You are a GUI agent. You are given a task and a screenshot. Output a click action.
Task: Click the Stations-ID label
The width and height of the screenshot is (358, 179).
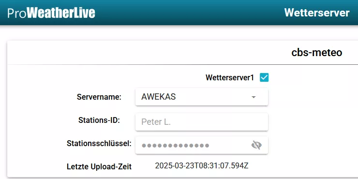coord(99,120)
